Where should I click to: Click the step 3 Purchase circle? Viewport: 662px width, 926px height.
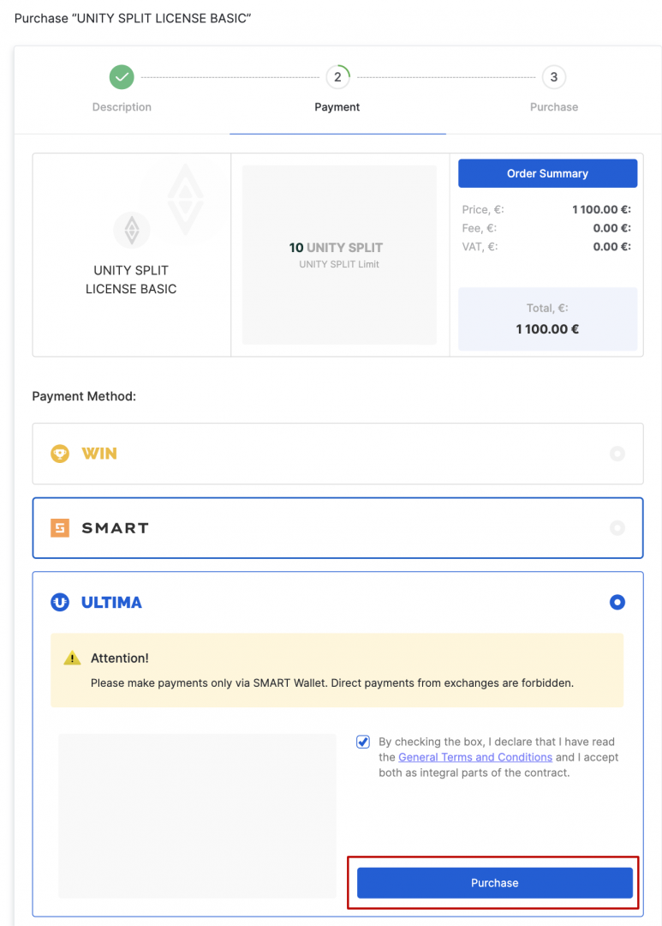(554, 77)
